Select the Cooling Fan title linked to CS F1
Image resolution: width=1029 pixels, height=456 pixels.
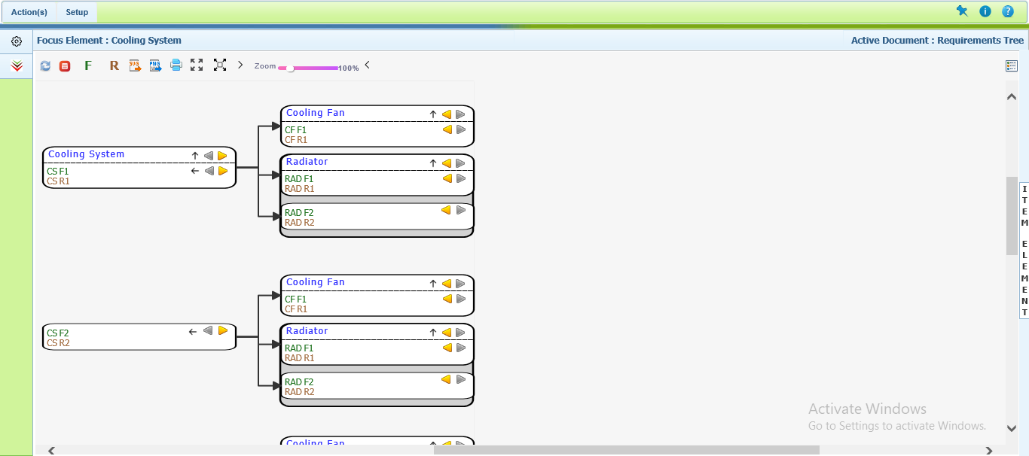pos(316,113)
